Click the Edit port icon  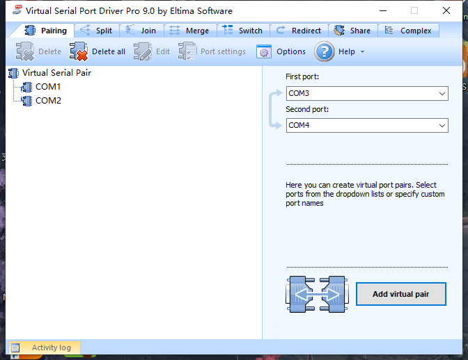coord(143,51)
